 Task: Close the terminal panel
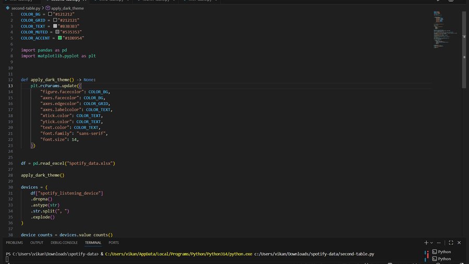460,243
